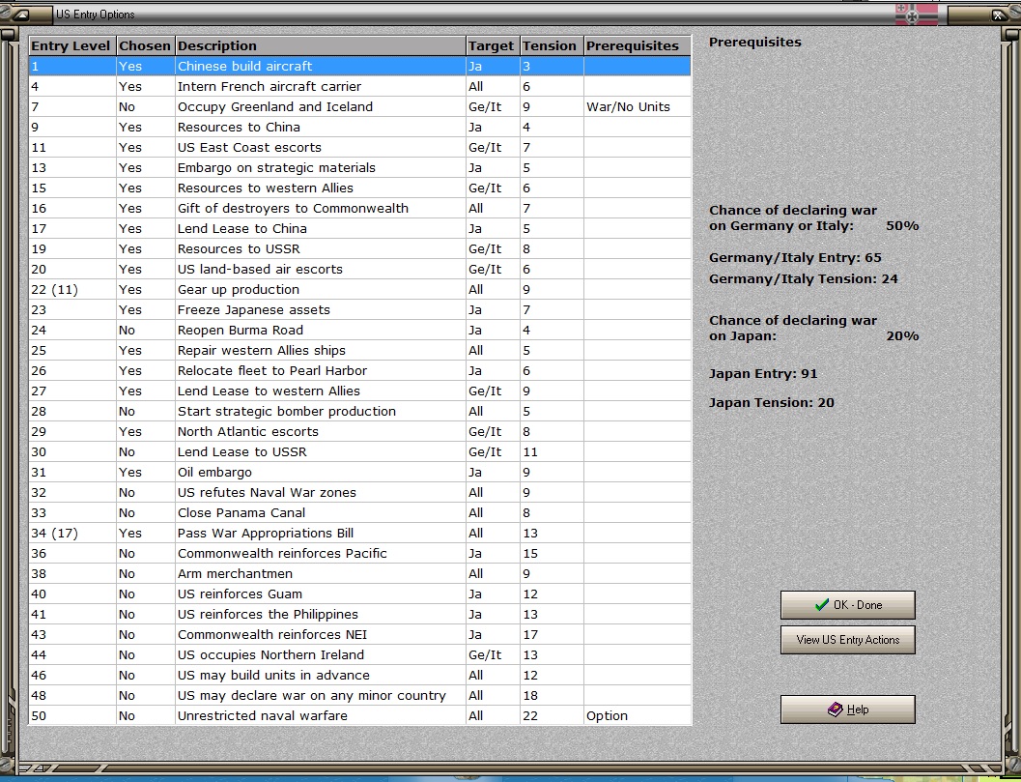Close the US Entry Options window
The height and width of the screenshot is (782, 1021).
[998, 14]
